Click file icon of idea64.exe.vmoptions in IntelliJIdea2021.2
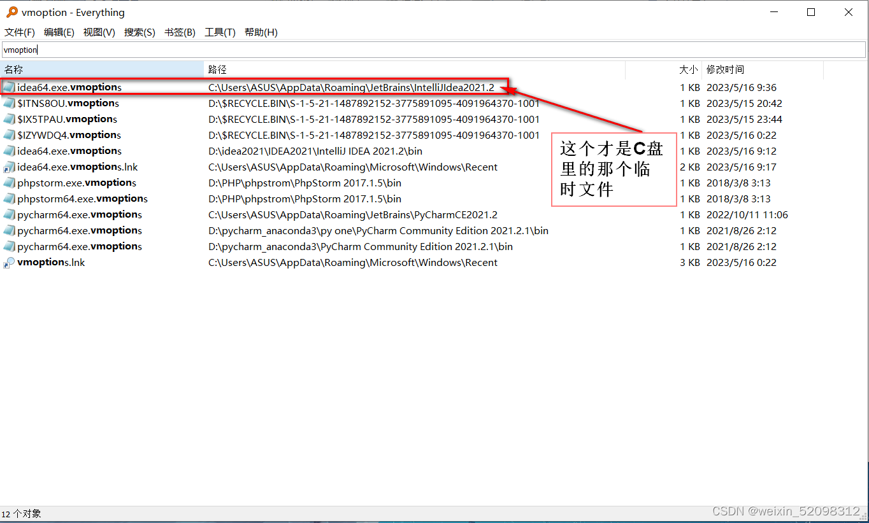 pos(9,87)
